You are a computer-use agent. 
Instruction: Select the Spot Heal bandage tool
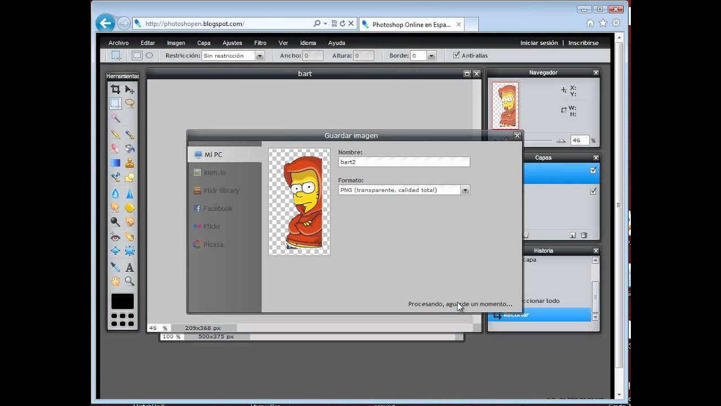click(130, 237)
